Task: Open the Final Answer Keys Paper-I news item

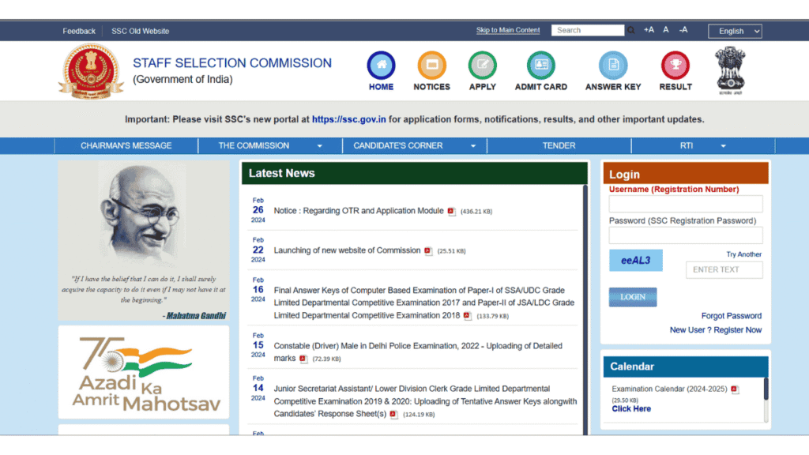Action: click(x=424, y=303)
